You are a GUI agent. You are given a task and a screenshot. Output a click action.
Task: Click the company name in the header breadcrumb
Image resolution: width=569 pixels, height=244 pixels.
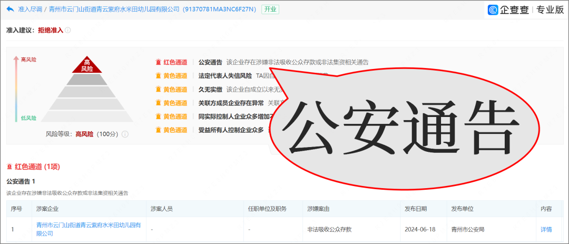(x=114, y=9)
